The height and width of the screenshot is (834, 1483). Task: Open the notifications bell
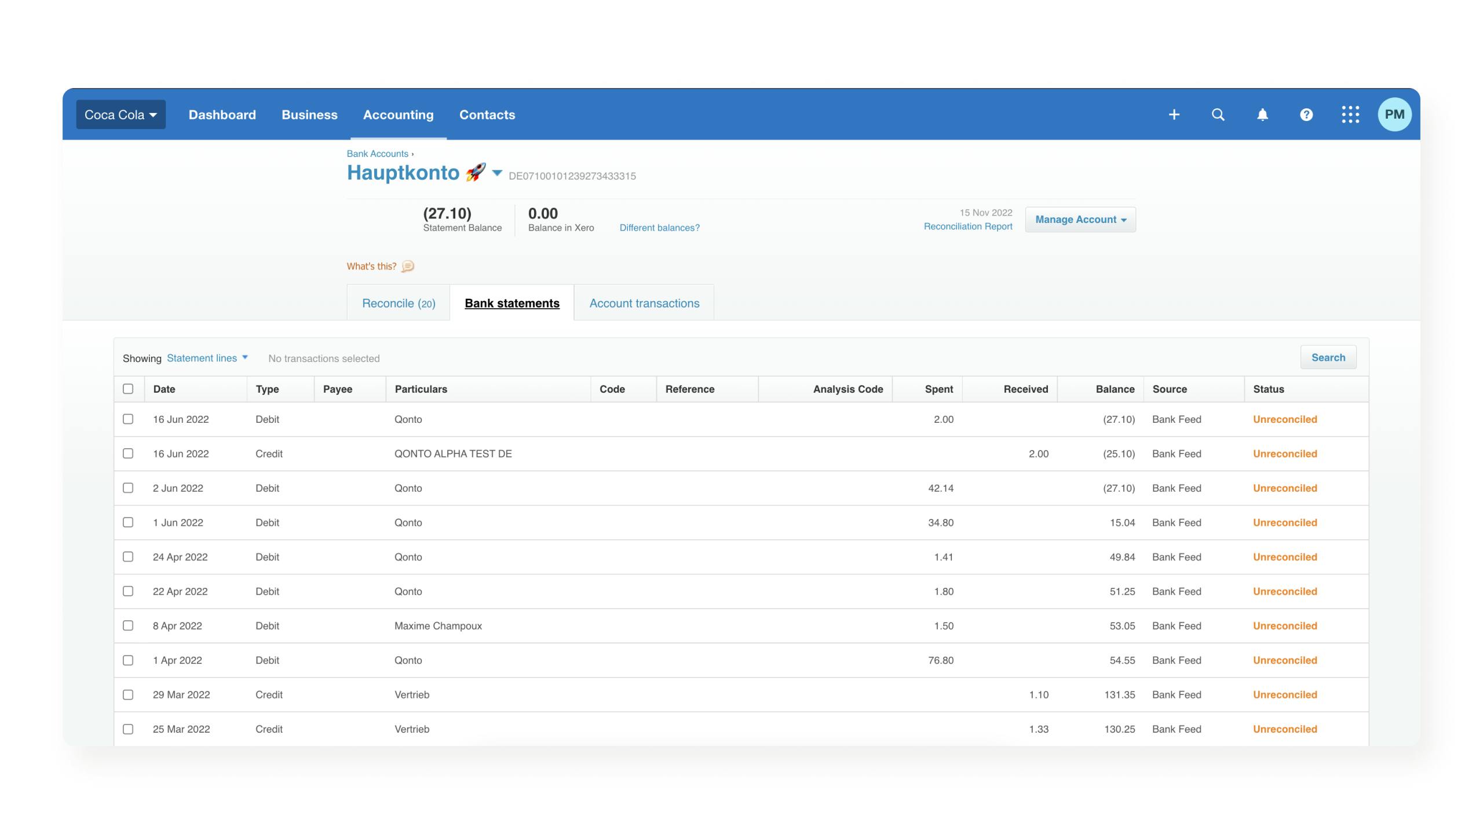click(x=1262, y=114)
